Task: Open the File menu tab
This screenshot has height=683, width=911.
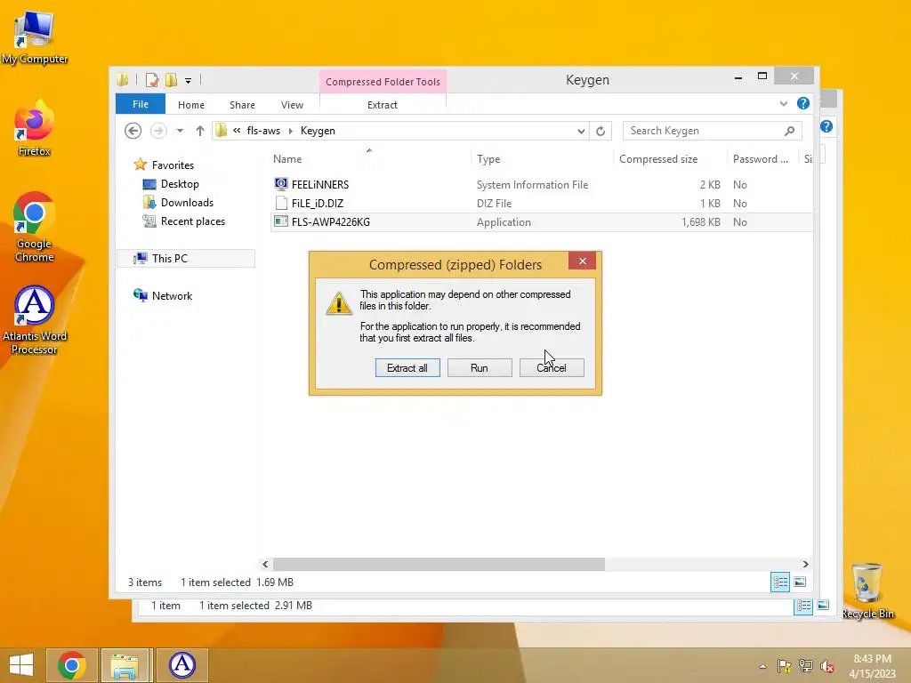Action: point(141,104)
